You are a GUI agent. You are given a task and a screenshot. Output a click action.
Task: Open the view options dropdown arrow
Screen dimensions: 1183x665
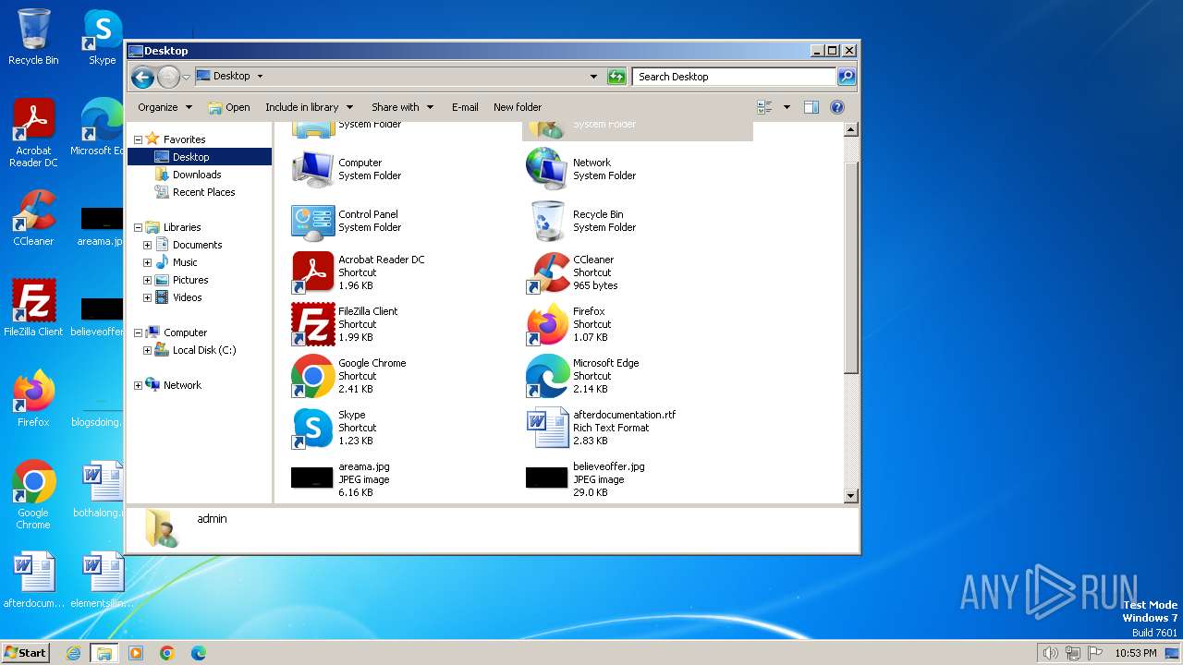tap(787, 107)
